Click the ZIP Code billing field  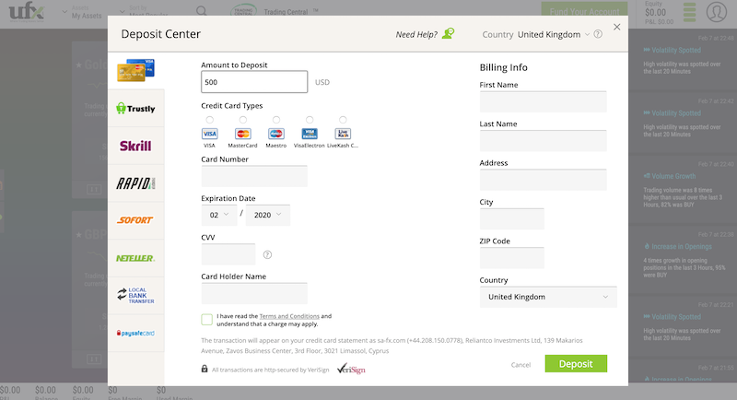click(512, 257)
